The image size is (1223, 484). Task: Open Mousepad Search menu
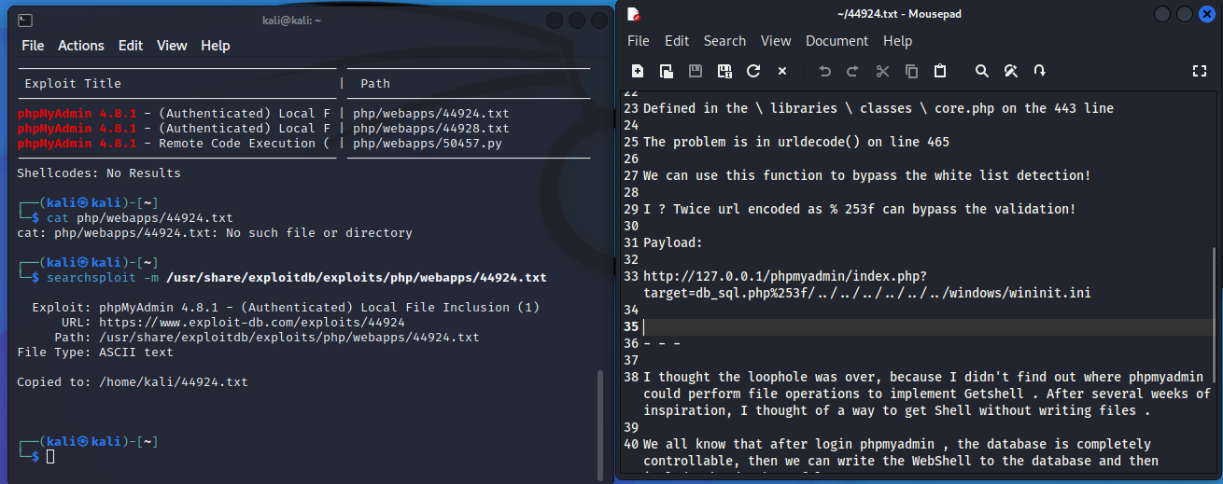(x=724, y=41)
